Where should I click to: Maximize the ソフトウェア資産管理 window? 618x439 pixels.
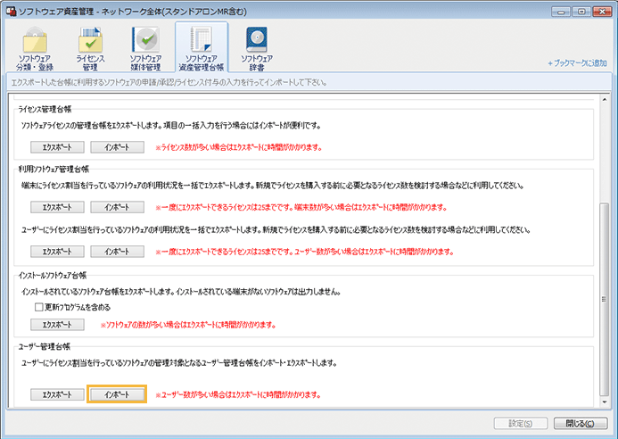point(581,12)
